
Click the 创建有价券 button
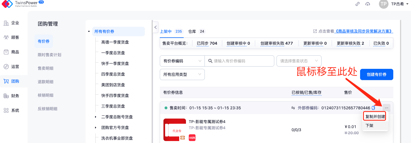coord(376,74)
